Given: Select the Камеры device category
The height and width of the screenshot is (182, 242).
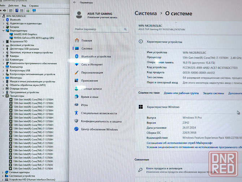Looking at the screenshot, I should (14, 56).
